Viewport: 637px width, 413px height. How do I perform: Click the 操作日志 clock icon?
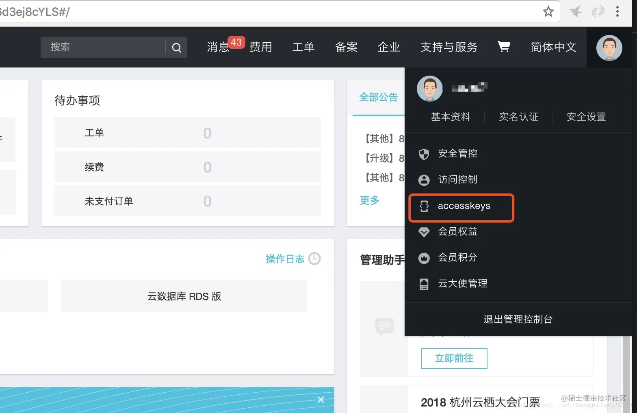pyautogui.click(x=314, y=259)
